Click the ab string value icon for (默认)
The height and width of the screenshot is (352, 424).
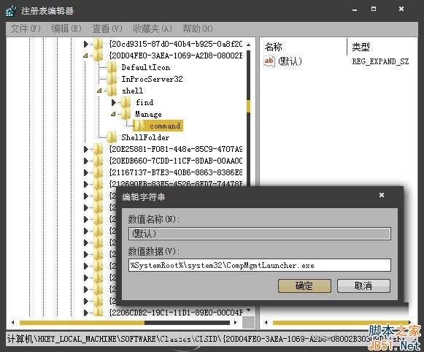pos(269,61)
